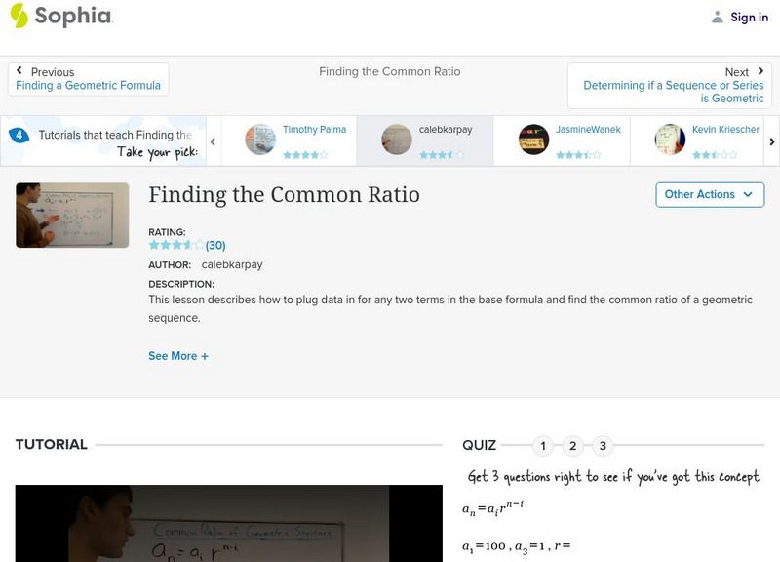Select calebkarpay tutorial in the carousel

[x=424, y=140]
